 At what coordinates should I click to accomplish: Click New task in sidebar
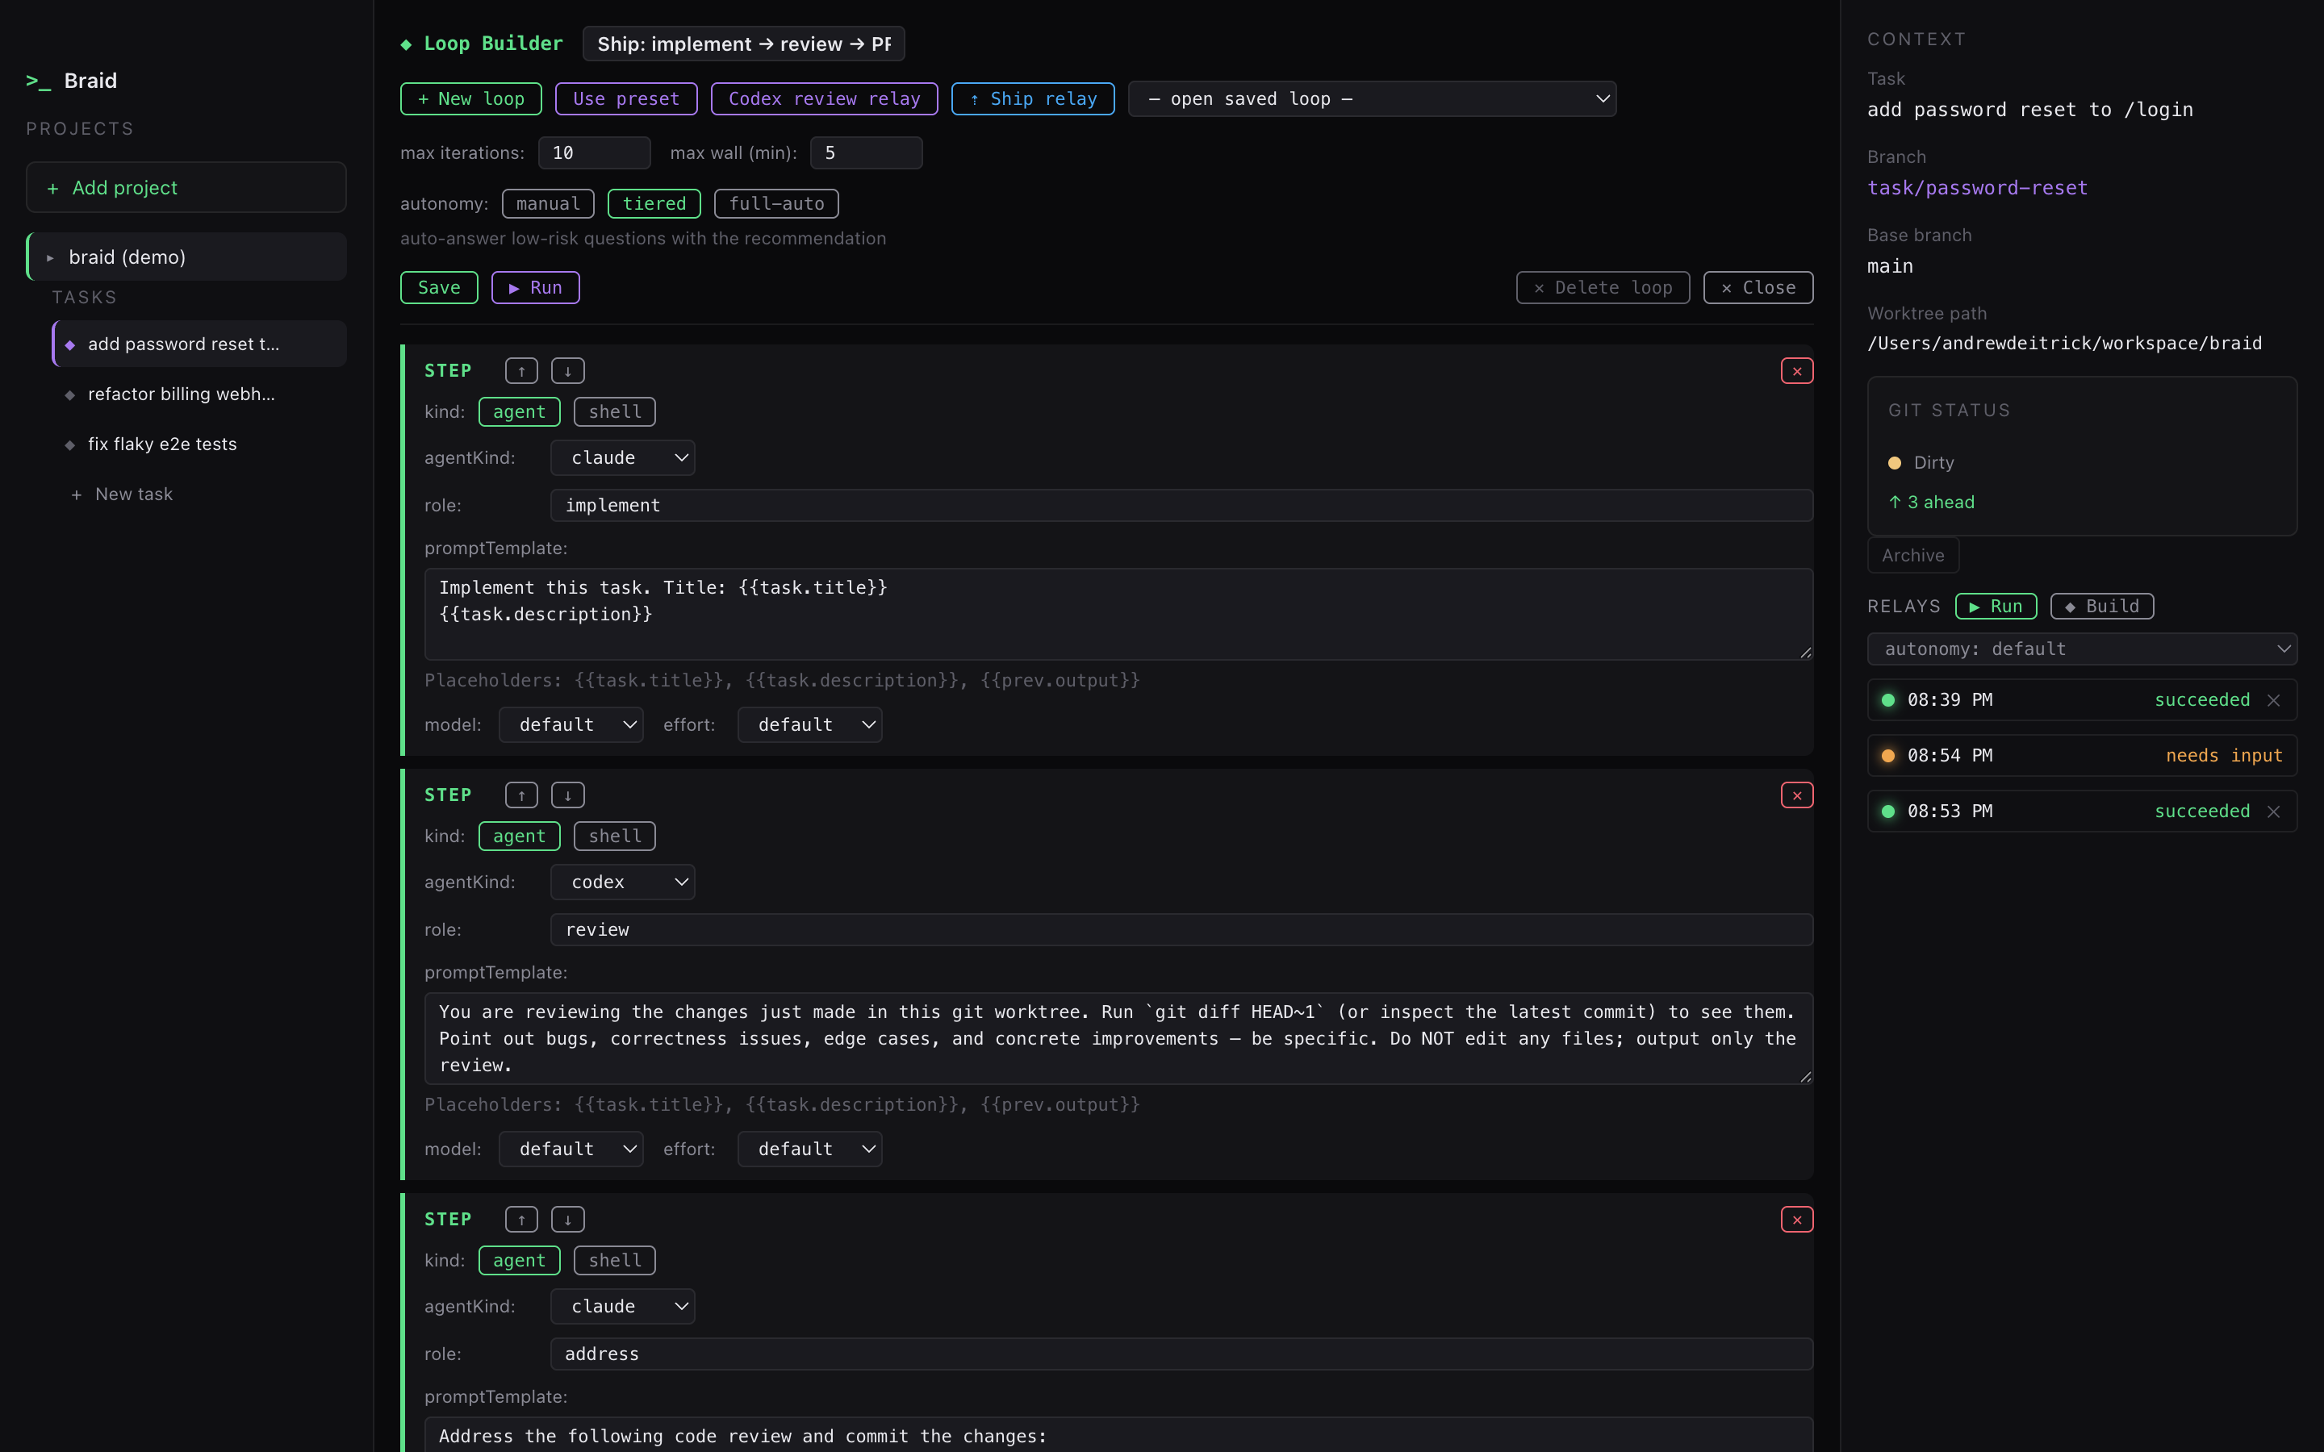point(123,494)
